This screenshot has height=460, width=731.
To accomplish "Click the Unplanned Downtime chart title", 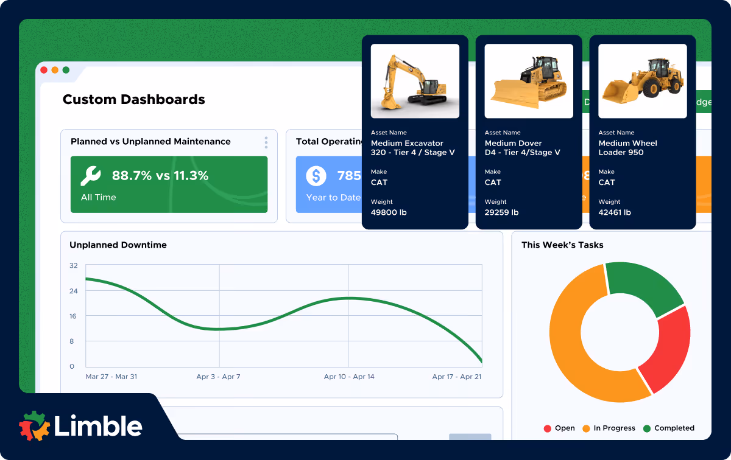I will [118, 245].
